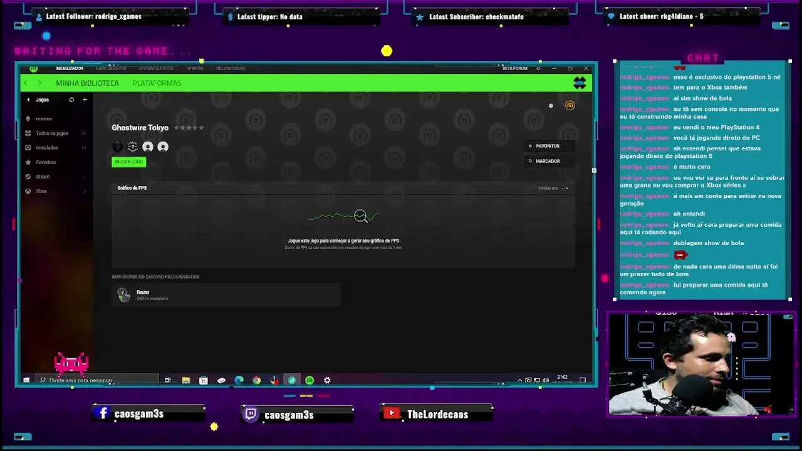Open the notification center icon
Viewport: 802px width, 451px height.
click(582, 380)
